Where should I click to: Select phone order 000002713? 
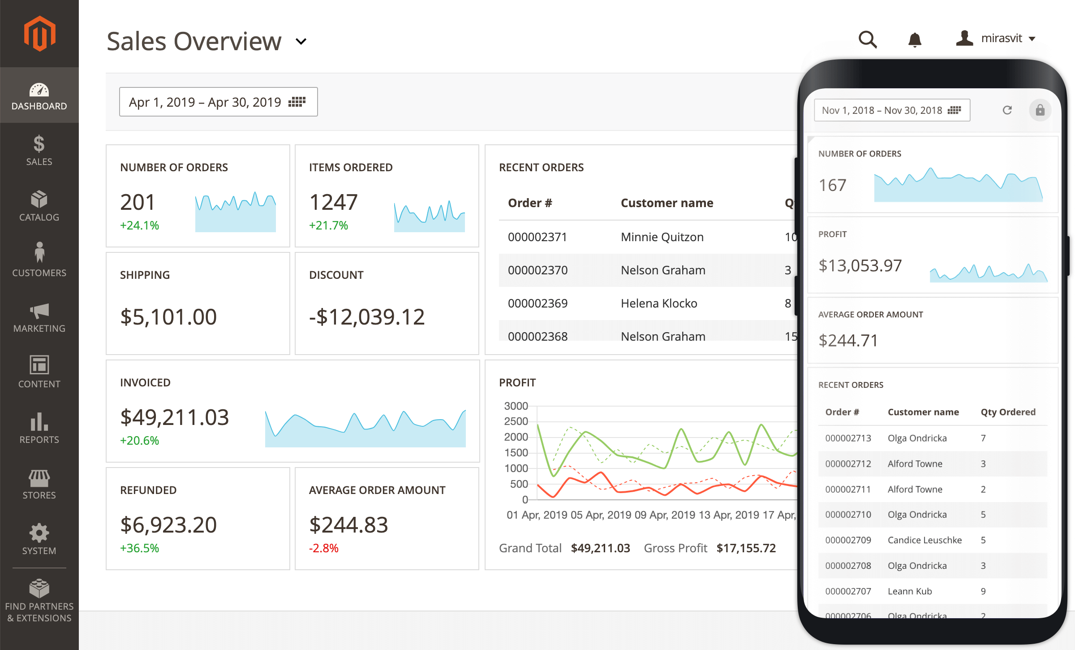pos(933,438)
